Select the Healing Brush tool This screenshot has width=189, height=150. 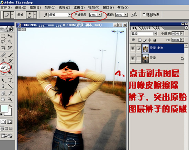click(x=3, y=55)
